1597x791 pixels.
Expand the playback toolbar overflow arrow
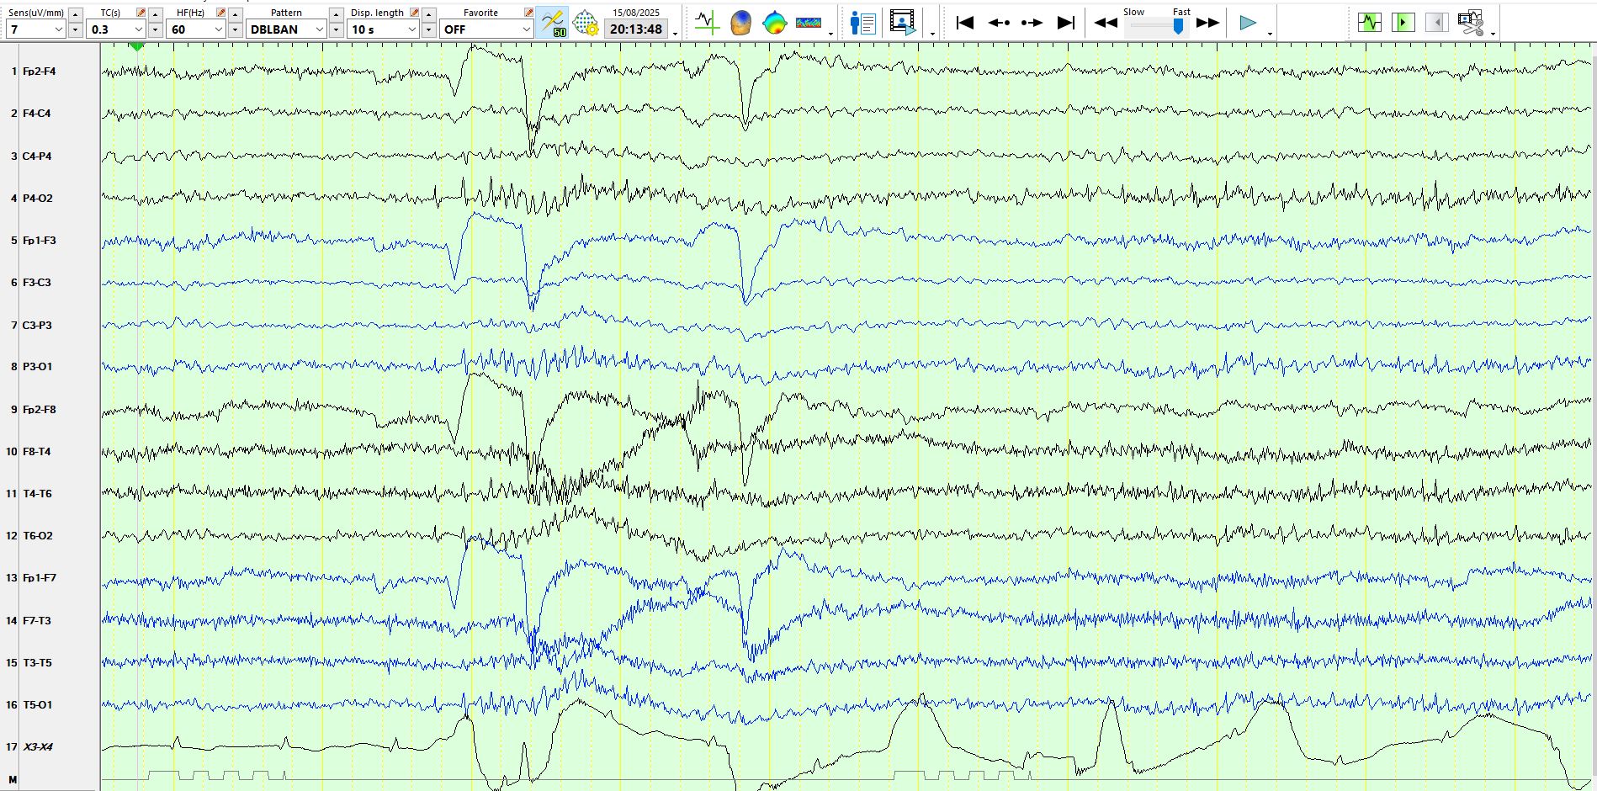(x=1270, y=34)
